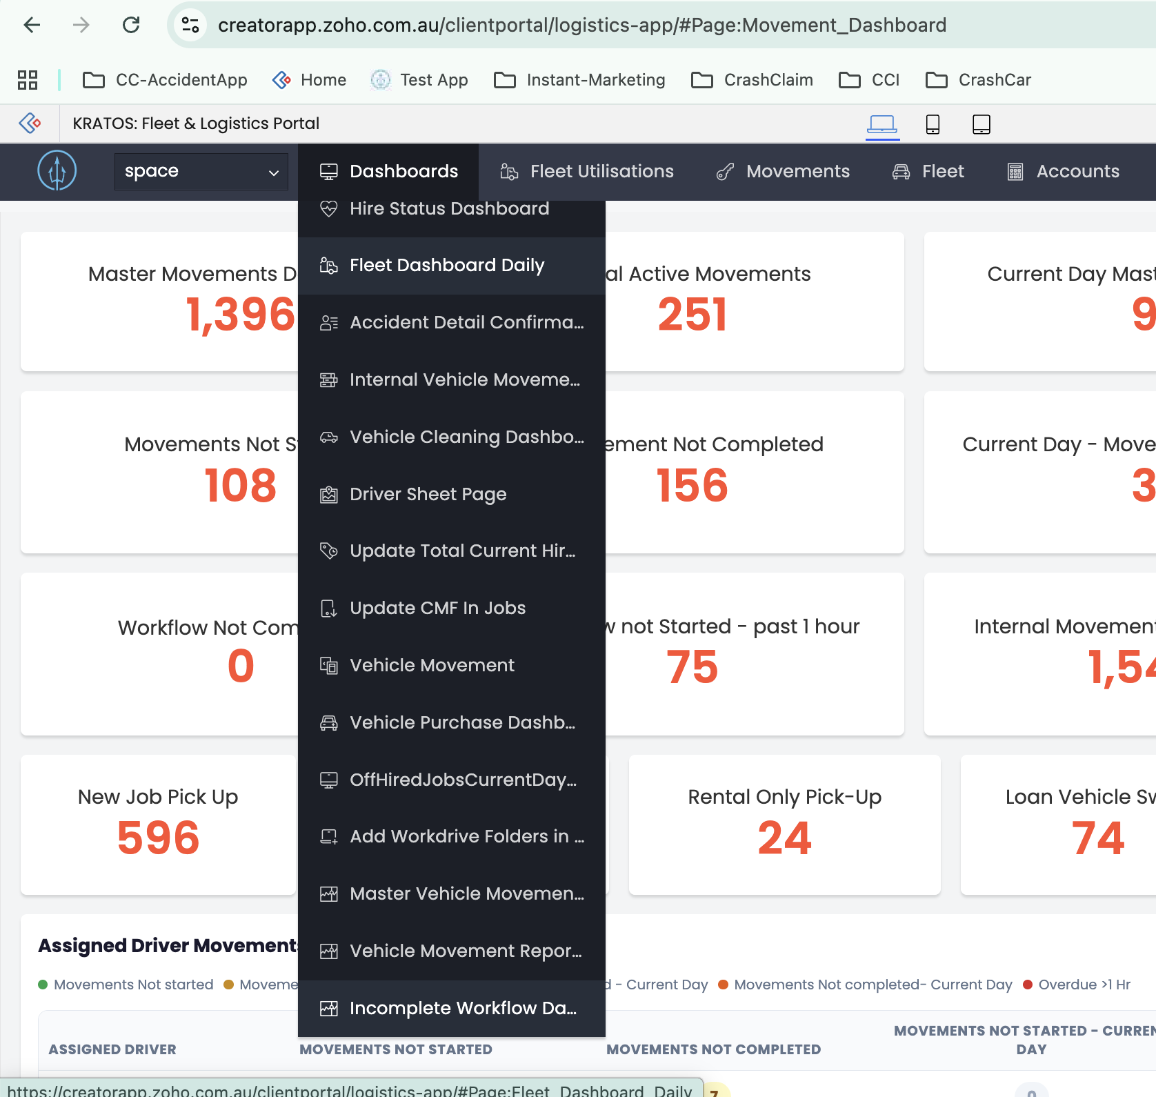Open the Movements Not Started 108 card

pos(159,473)
